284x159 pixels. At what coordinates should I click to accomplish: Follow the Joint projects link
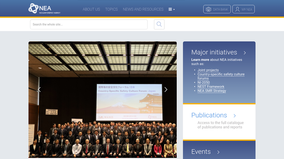(208, 70)
